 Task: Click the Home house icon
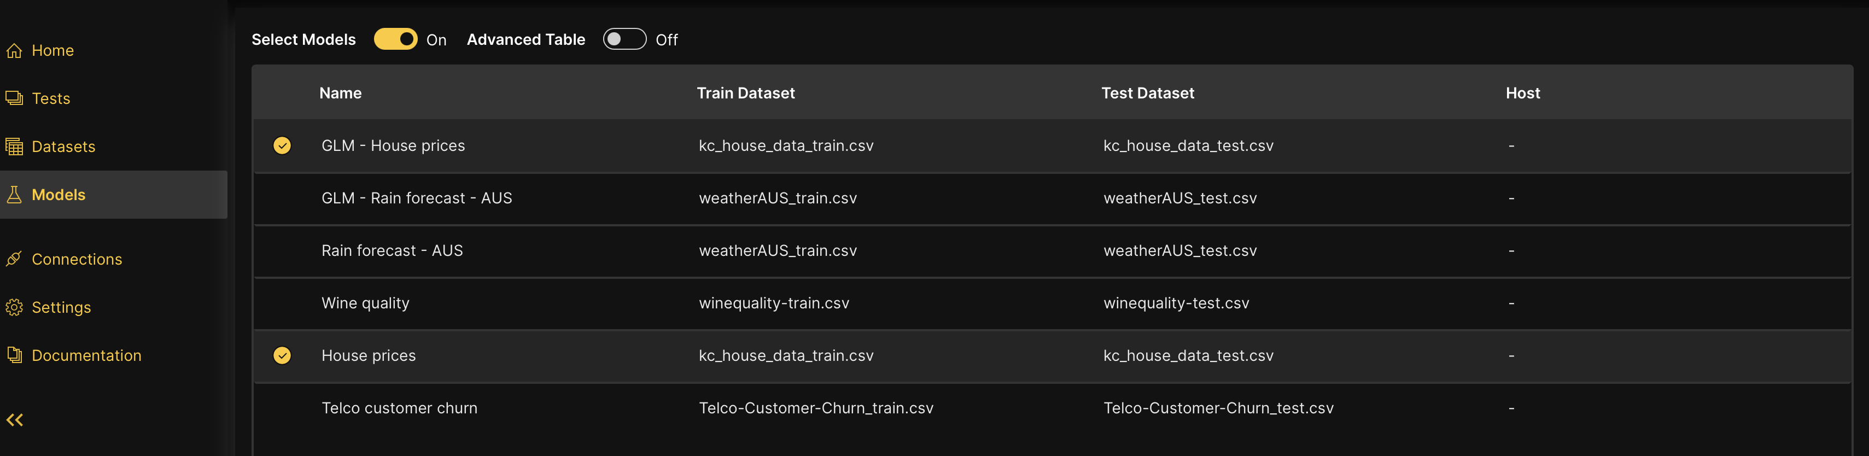pos(15,51)
